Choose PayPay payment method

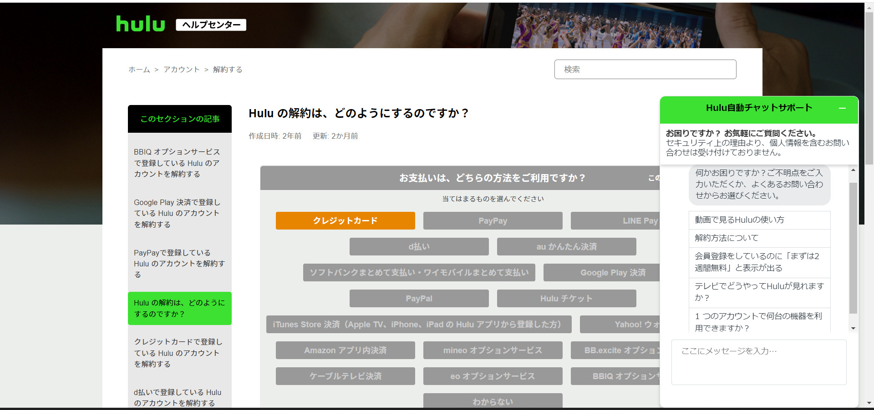[x=493, y=220]
